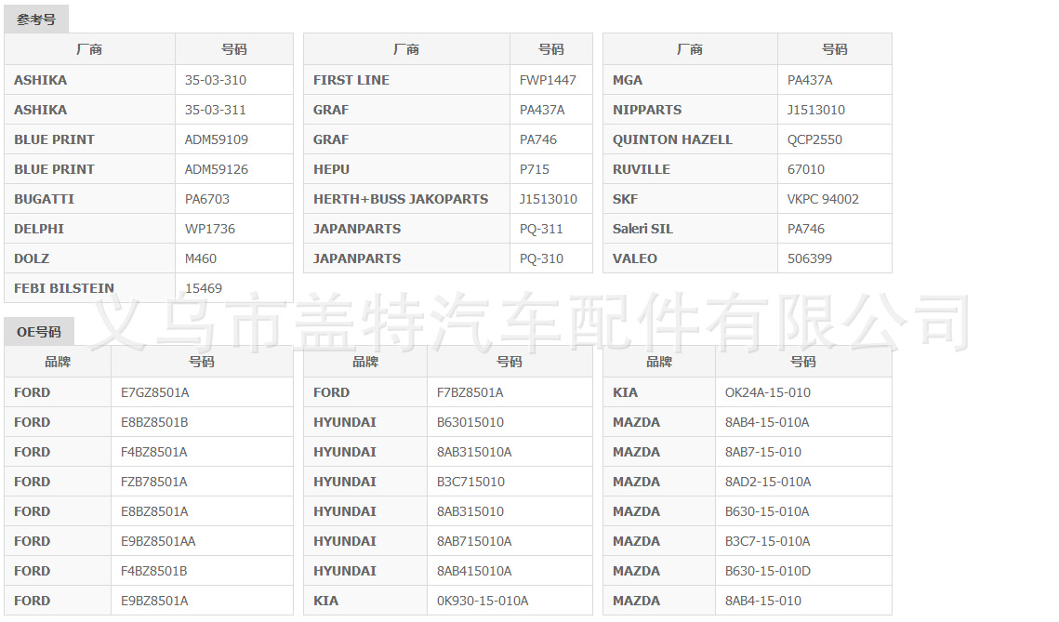Click the ASHIKA 35-03-310 number cell

(x=233, y=80)
